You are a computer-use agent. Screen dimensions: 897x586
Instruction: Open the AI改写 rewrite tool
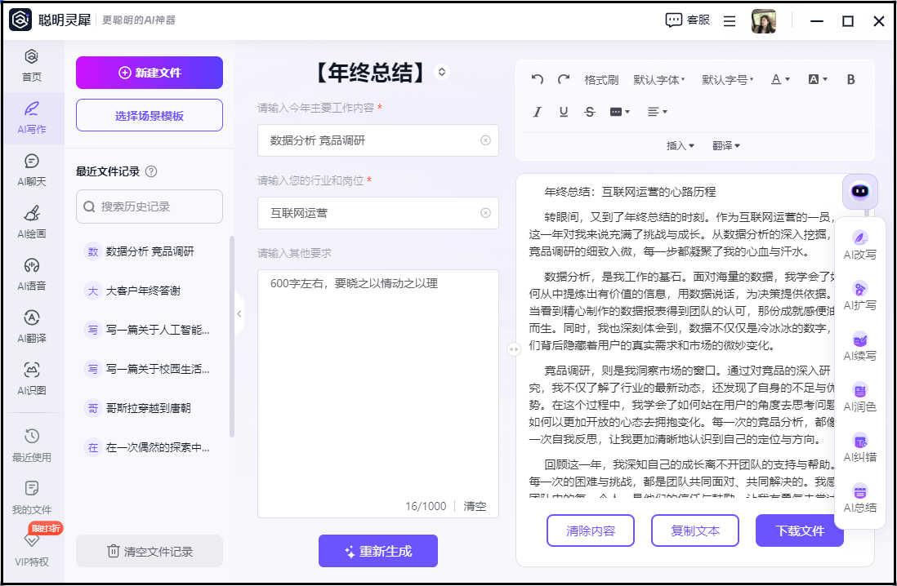(x=859, y=244)
